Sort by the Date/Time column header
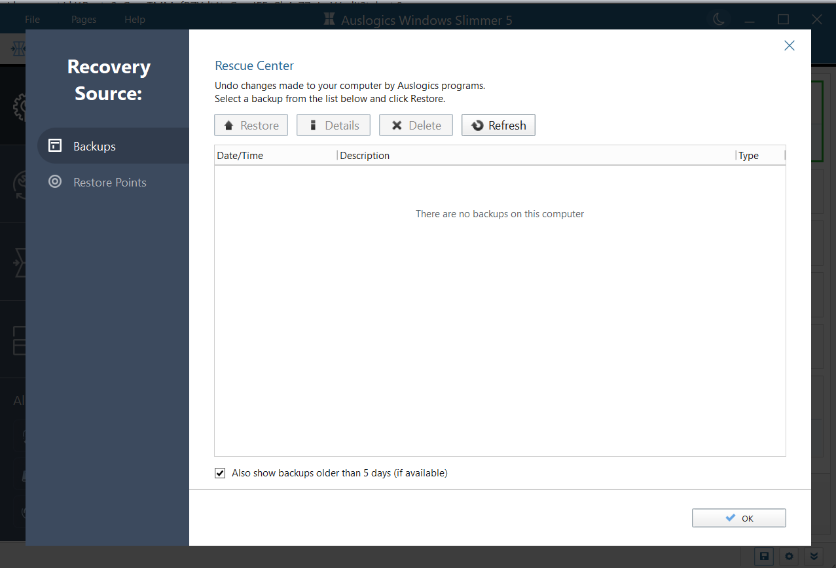The width and height of the screenshot is (836, 568). (x=276, y=156)
